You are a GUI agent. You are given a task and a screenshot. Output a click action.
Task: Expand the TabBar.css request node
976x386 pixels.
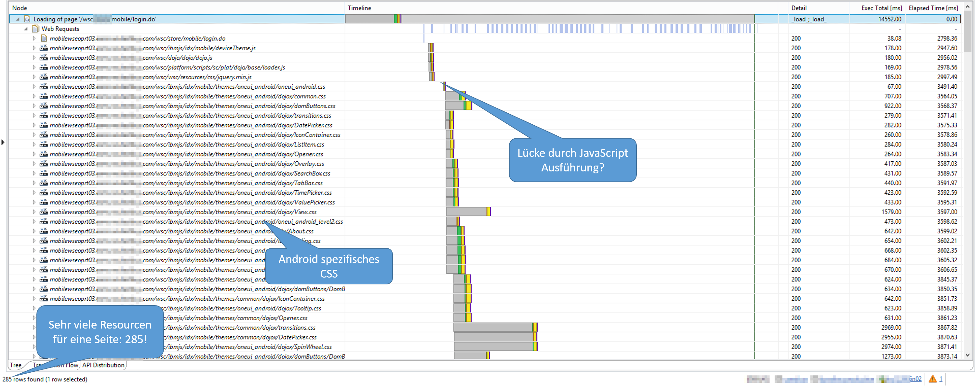point(34,183)
